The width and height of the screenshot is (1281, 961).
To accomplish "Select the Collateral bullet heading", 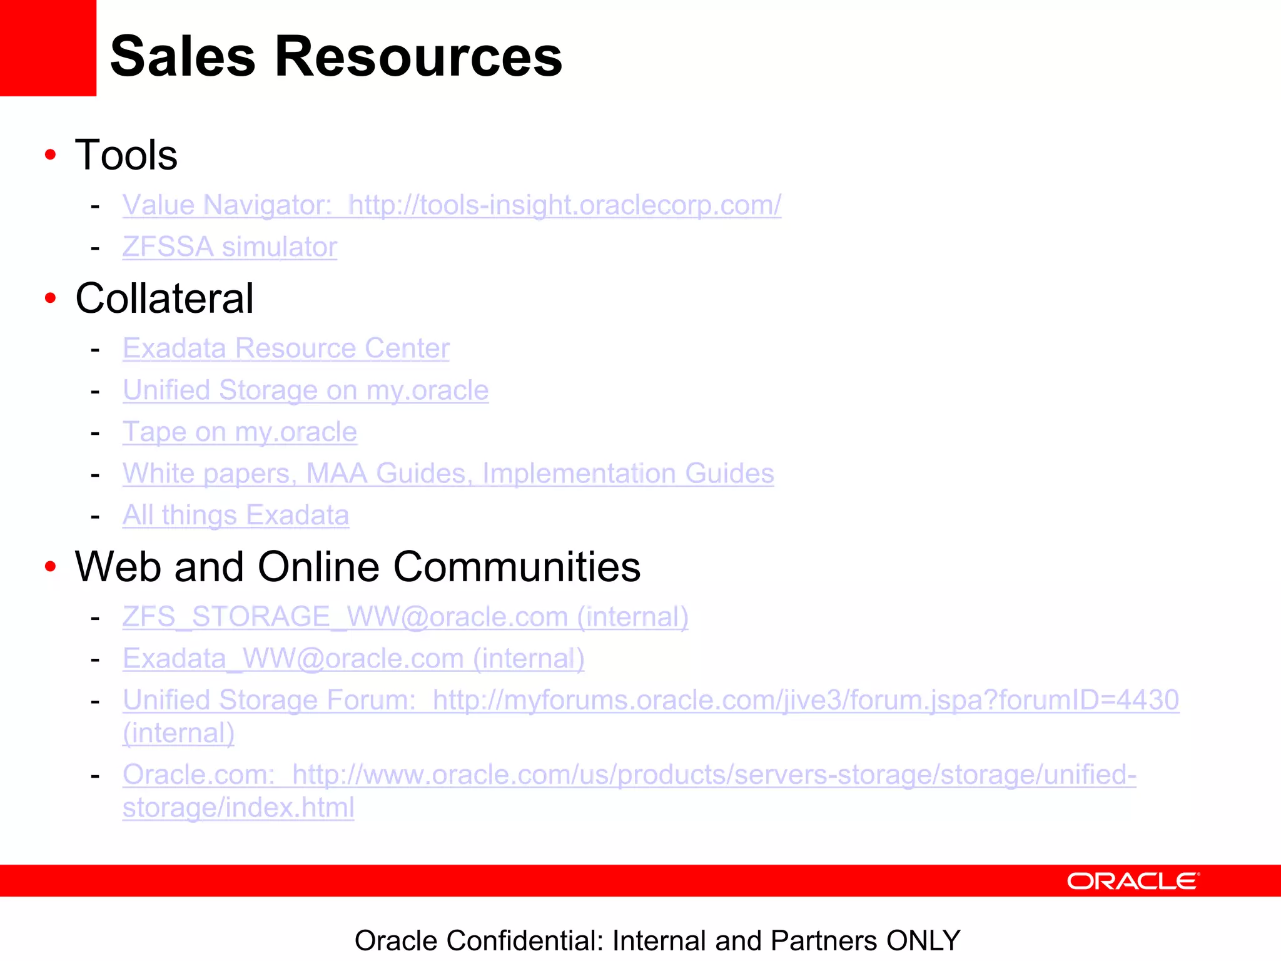I will [165, 298].
